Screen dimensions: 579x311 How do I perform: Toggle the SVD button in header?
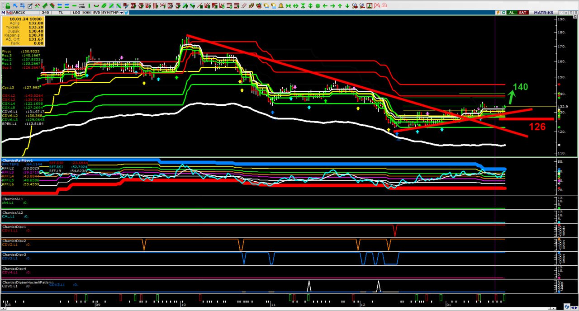click(x=97, y=13)
